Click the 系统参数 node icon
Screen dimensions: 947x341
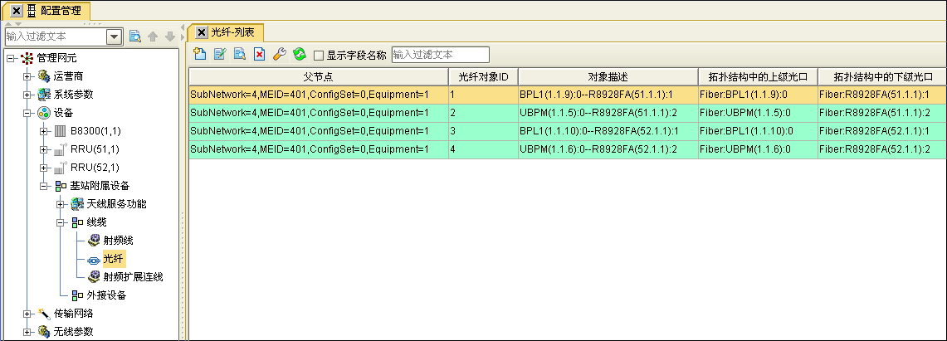pyautogui.click(x=44, y=95)
